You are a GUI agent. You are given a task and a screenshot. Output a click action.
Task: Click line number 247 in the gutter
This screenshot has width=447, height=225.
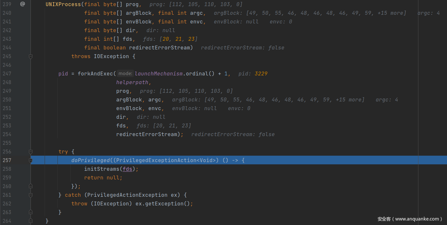(7, 74)
